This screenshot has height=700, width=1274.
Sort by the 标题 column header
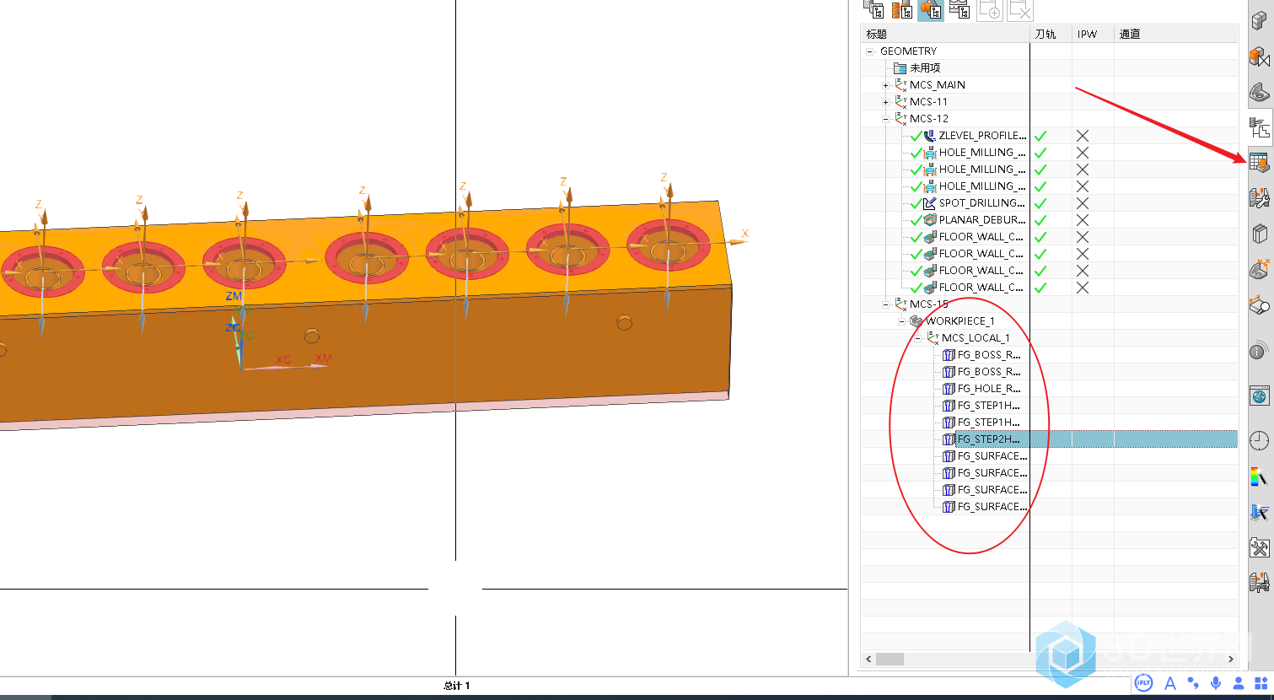pyautogui.click(x=945, y=34)
